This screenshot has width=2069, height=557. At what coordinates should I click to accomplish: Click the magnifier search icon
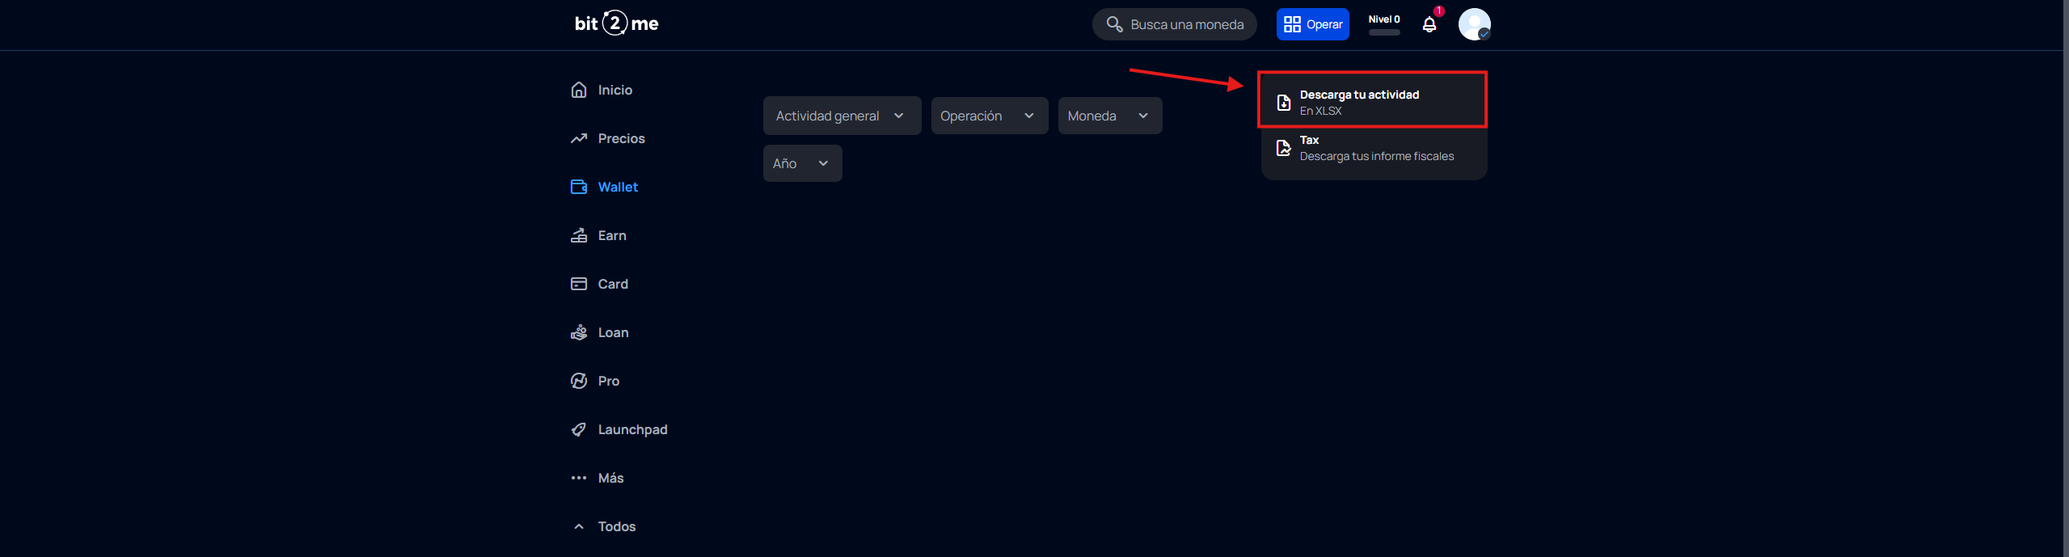[x=1114, y=24]
